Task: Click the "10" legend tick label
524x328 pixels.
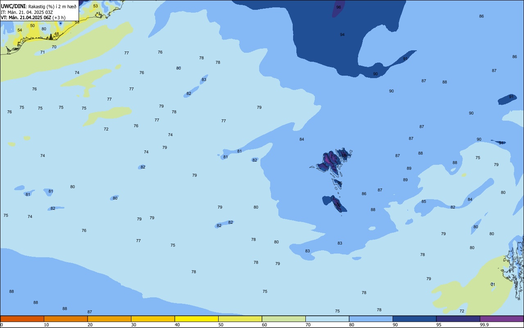Action: (x=47, y=325)
